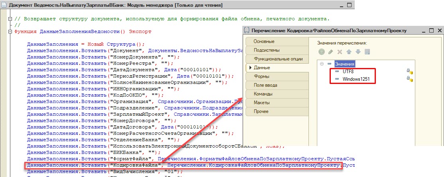
Task: Open the Основные tab
Action: [x=277, y=41]
